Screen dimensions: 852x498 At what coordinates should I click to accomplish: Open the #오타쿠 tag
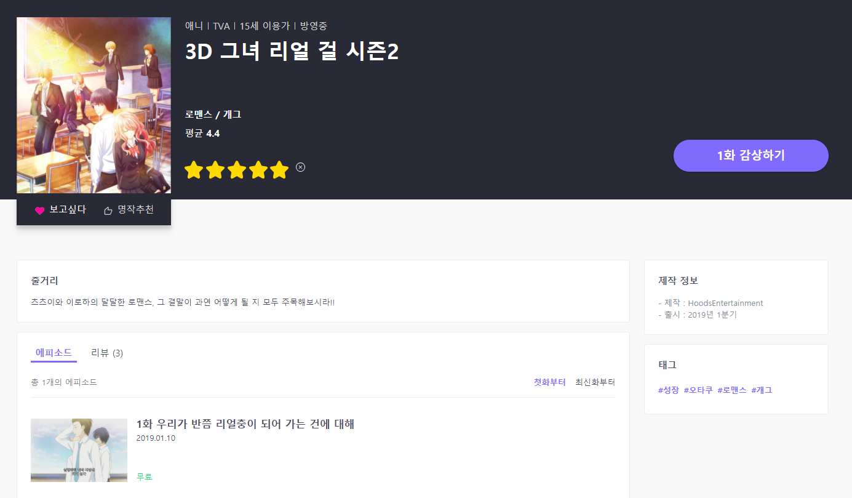(698, 390)
